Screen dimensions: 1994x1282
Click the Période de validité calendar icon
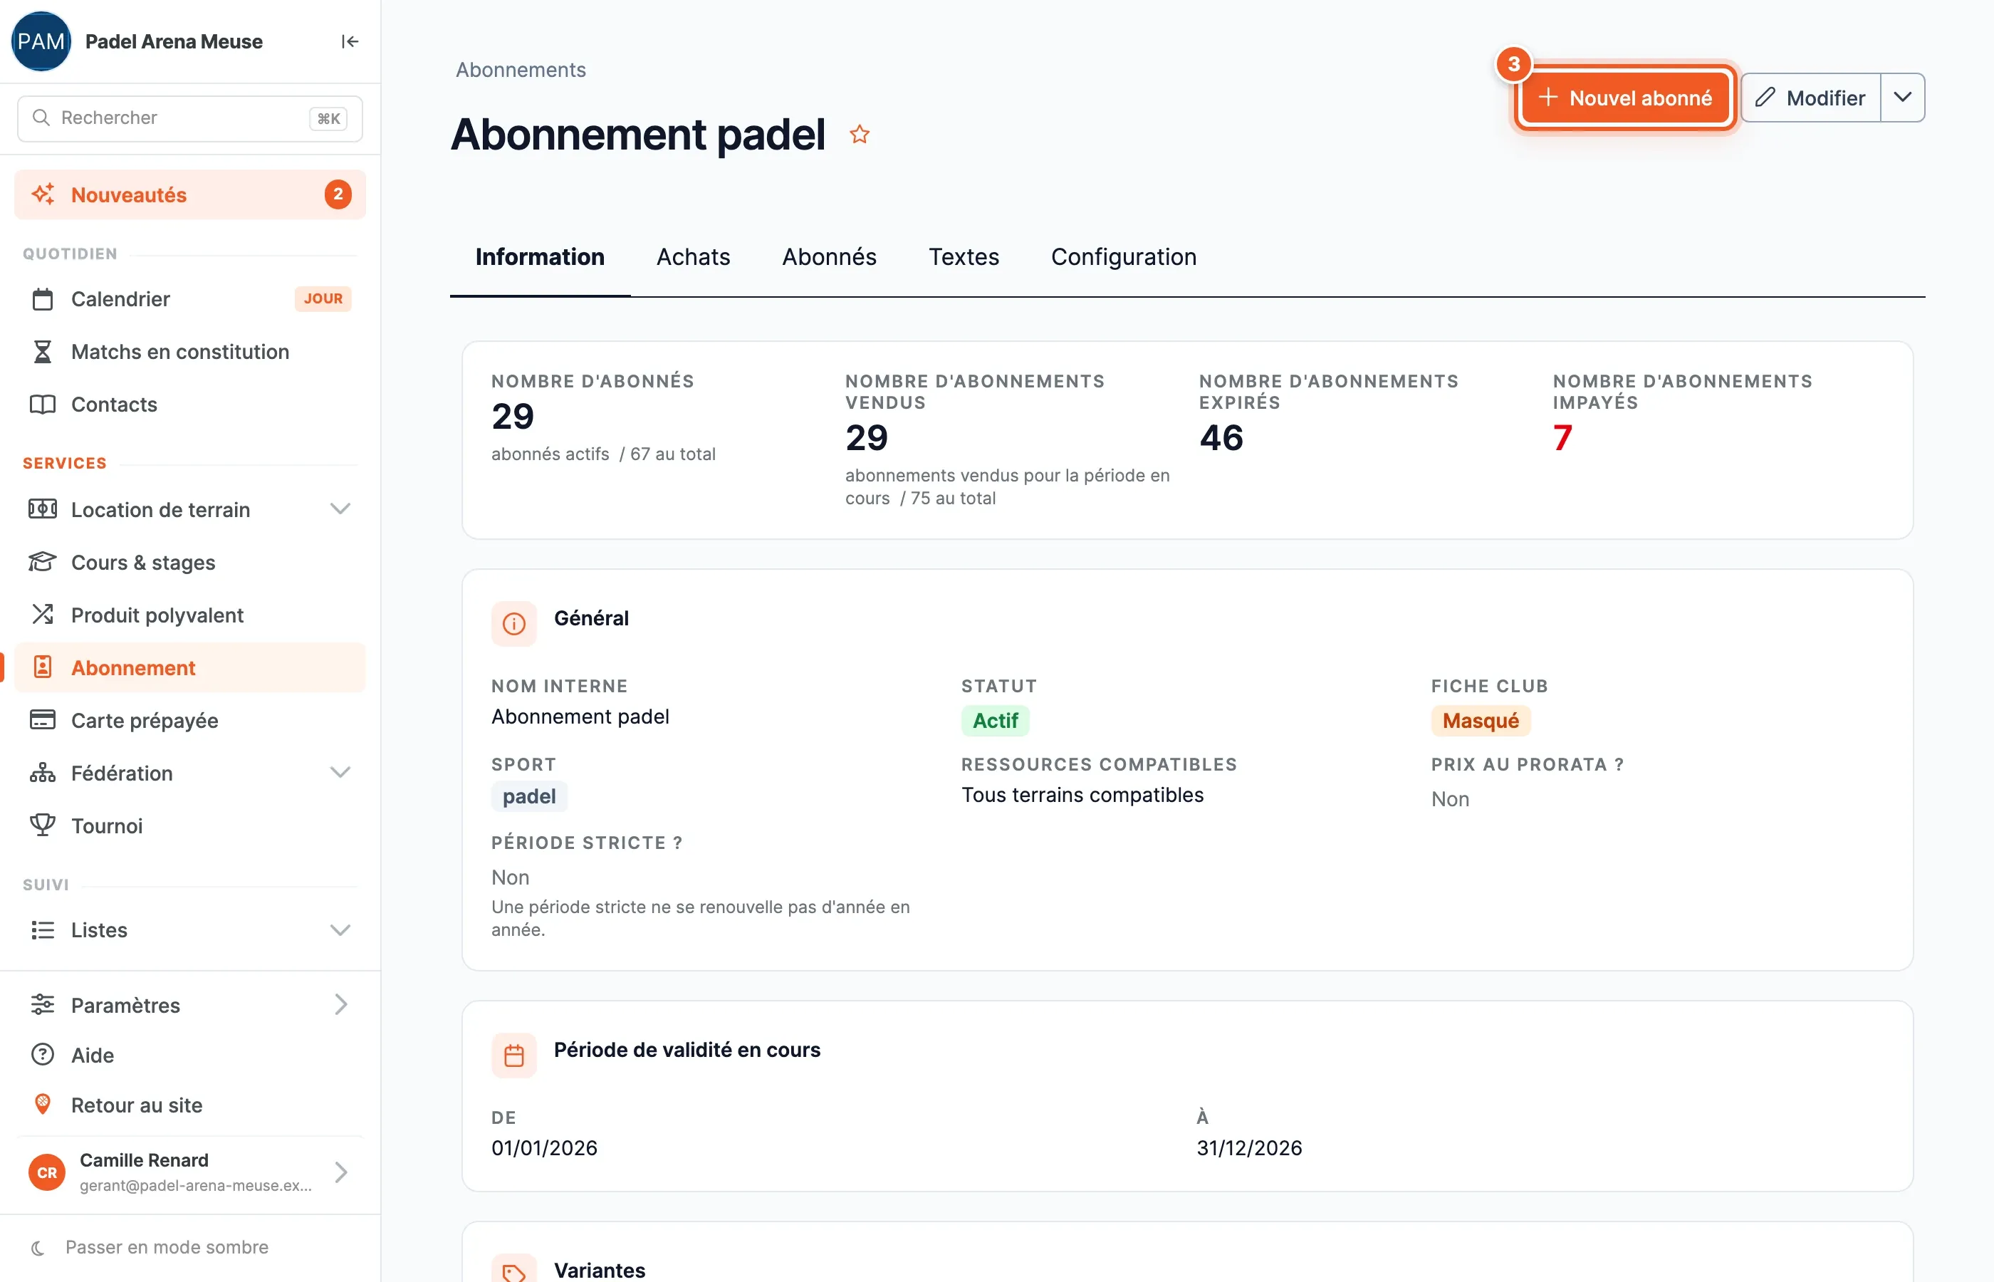point(514,1056)
